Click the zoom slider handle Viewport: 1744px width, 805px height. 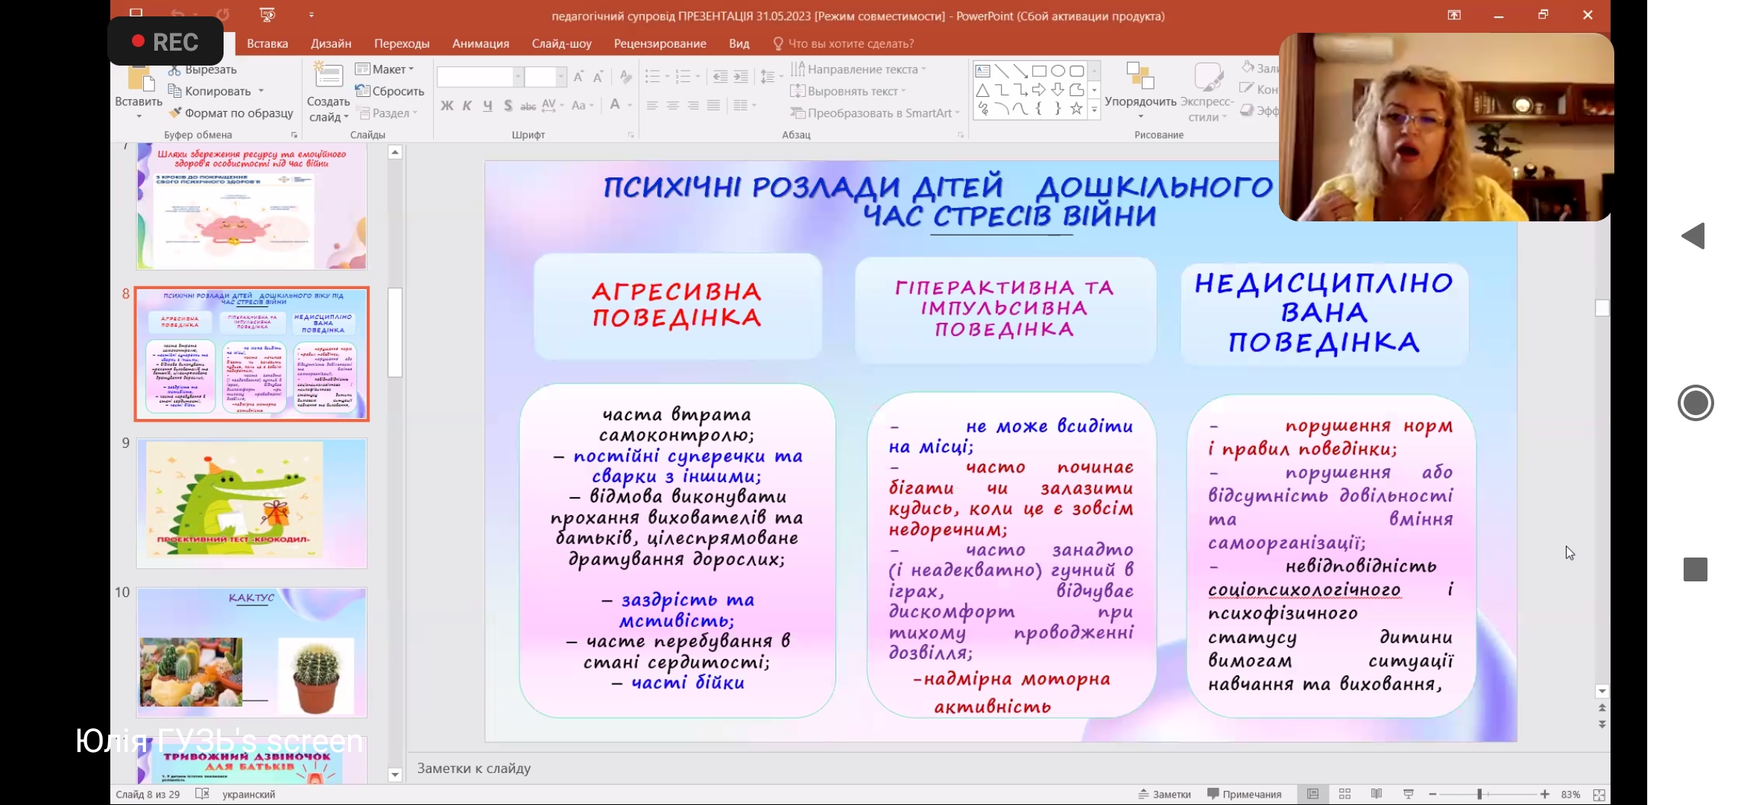(x=1479, y=795)
